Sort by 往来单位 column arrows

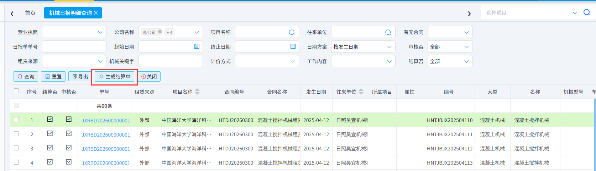point(361,92)
